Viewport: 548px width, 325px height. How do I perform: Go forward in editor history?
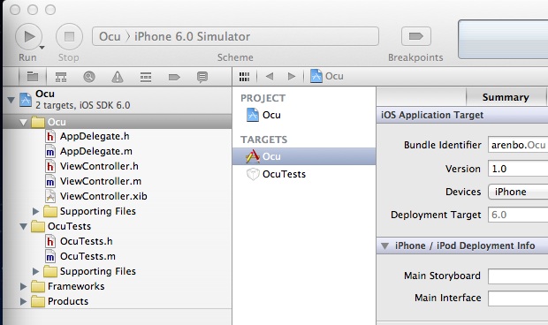click(x=292, y=76)
